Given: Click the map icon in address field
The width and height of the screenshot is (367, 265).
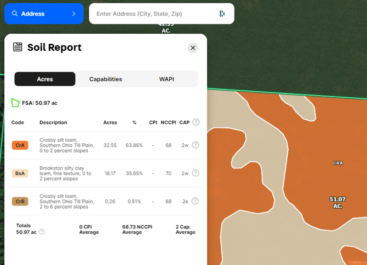Looking at the screenshot, I should pos(221,14).
